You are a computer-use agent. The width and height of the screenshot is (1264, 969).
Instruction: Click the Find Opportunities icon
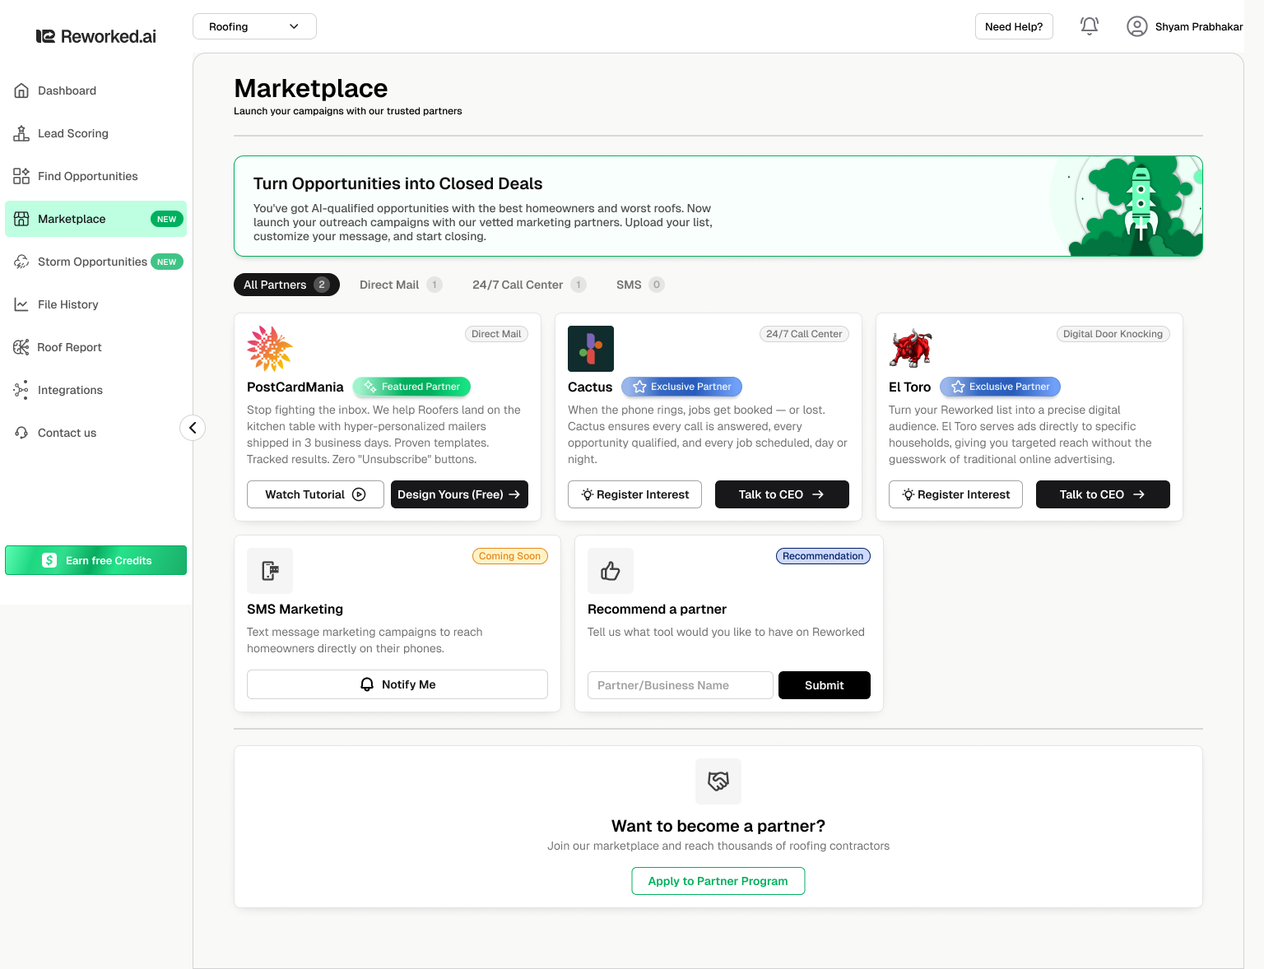click(x=21, y=176)
